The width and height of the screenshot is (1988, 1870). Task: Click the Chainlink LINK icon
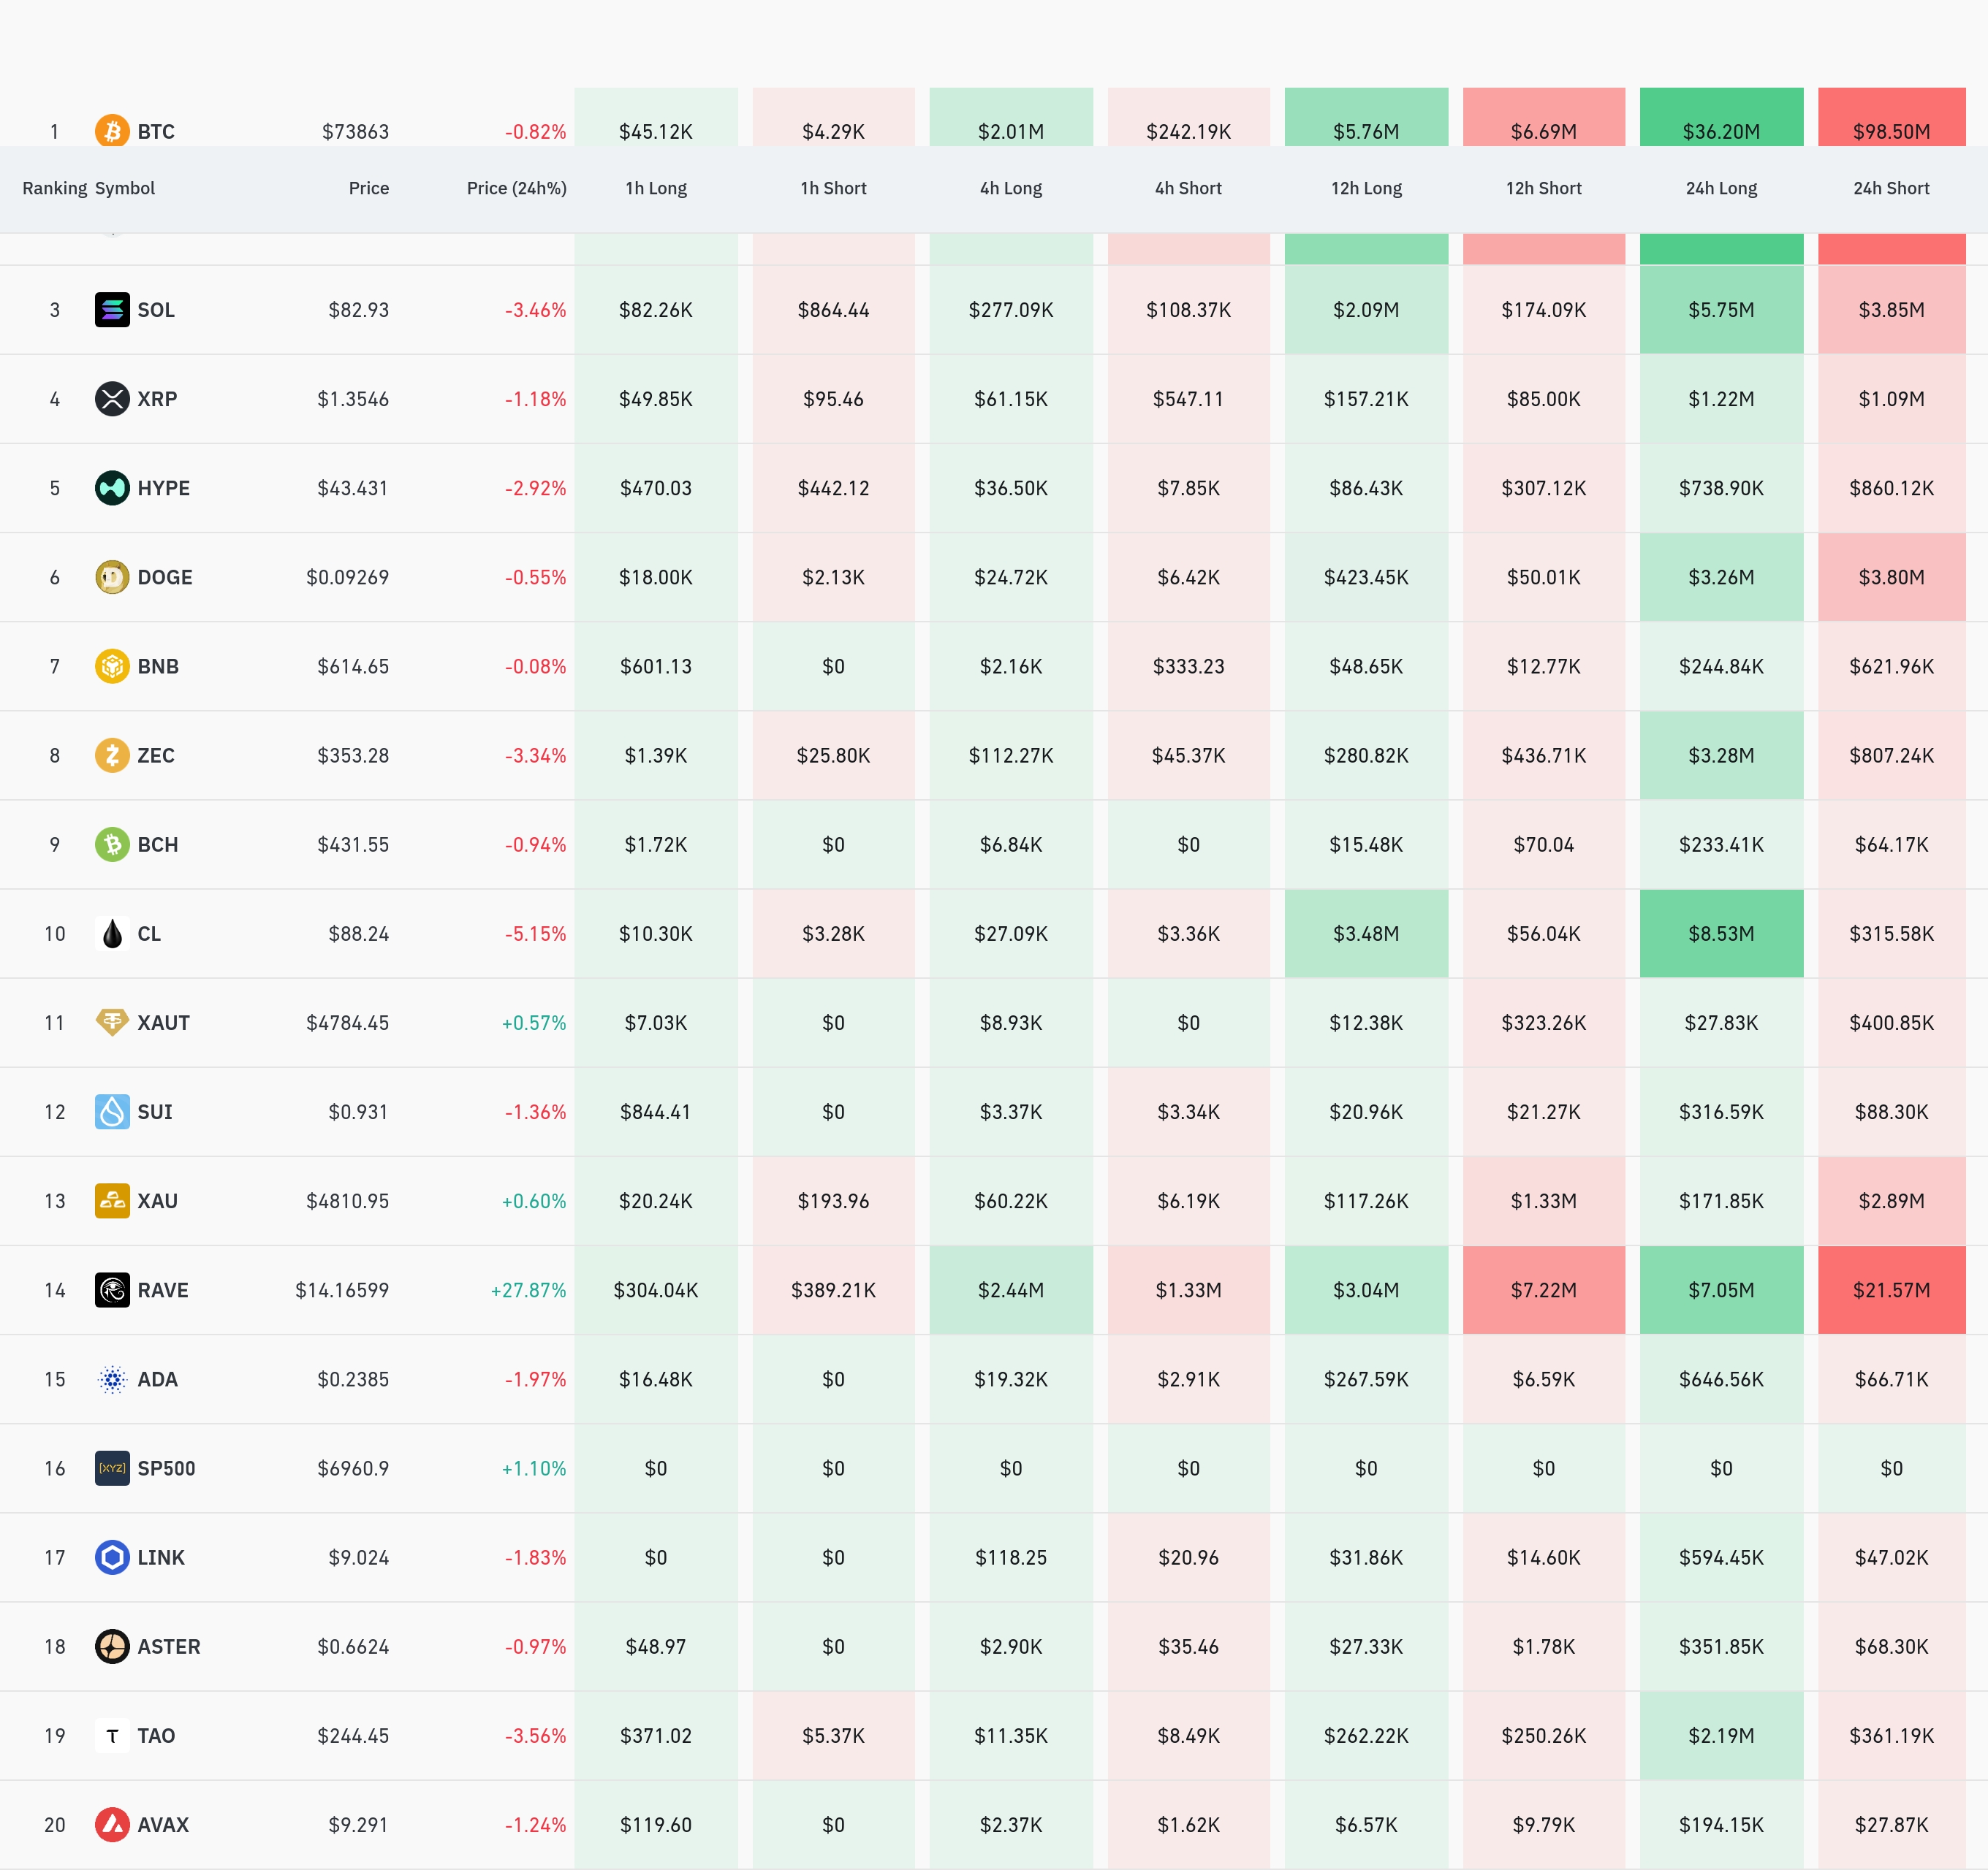(x=112, y=1557)
